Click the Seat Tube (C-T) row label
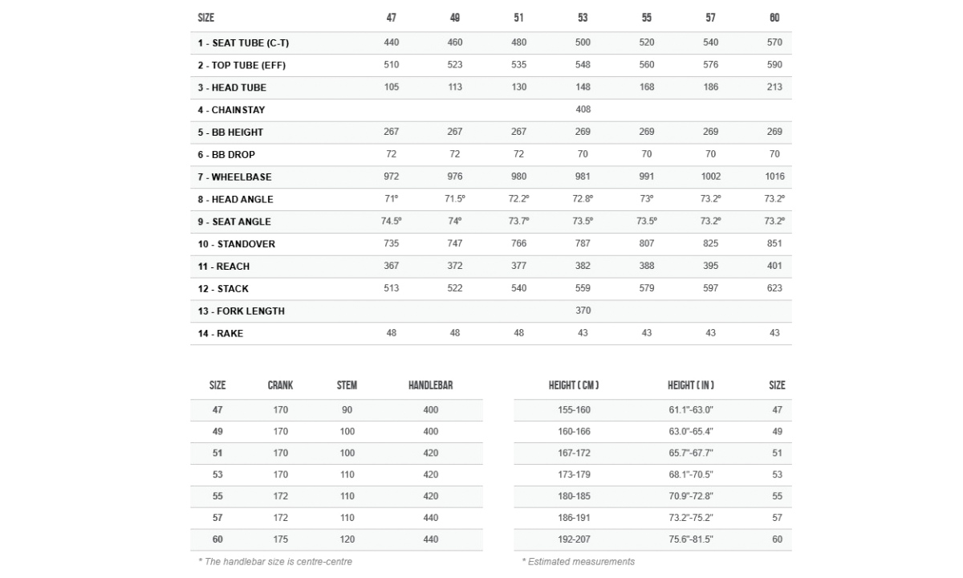The width and height of the screenshot is (963, 578). point(243,43)
